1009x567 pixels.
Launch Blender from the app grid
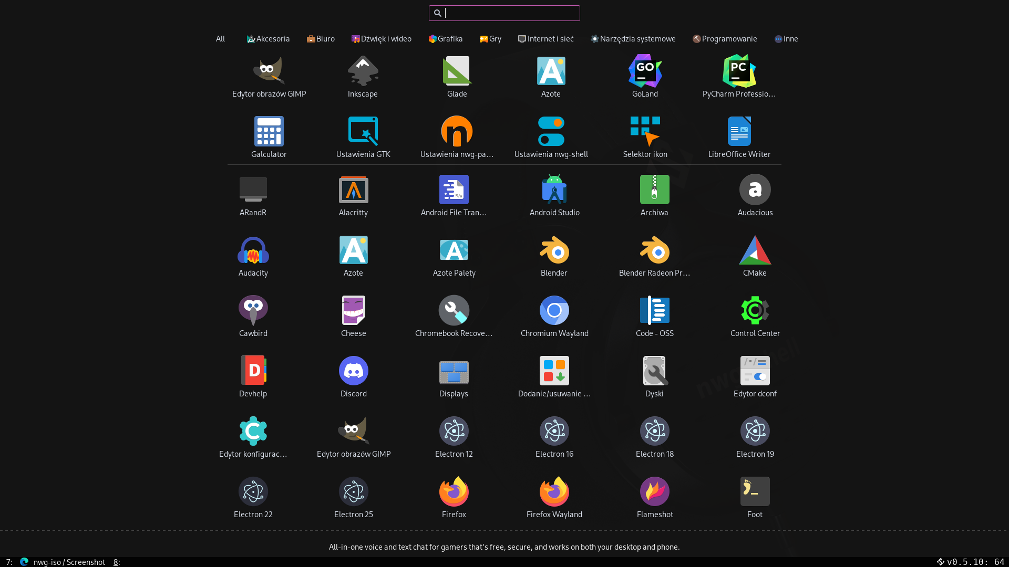554,250
